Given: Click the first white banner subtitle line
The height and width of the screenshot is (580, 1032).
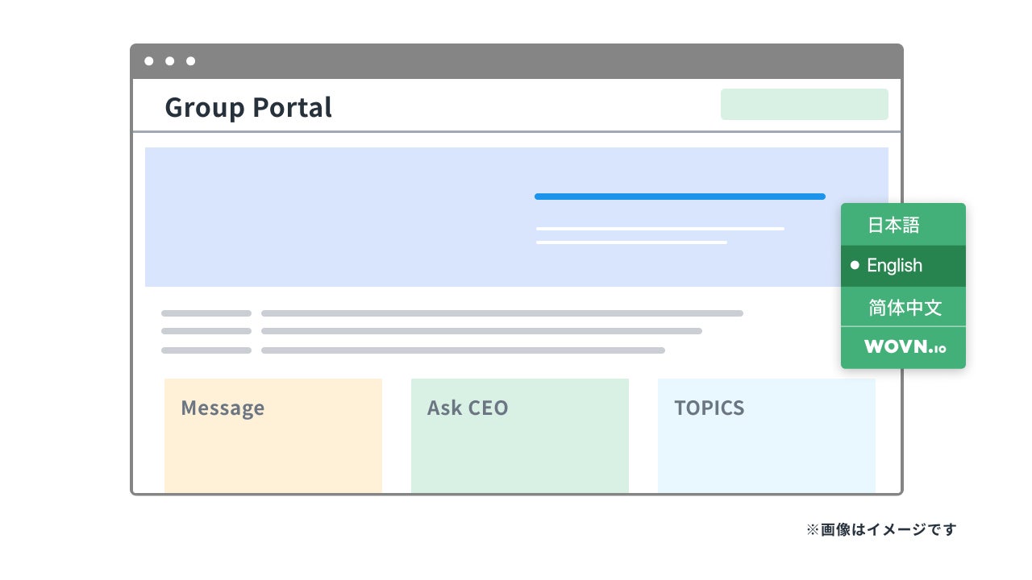Looking at the screenshot, I should tap(660, 229).
